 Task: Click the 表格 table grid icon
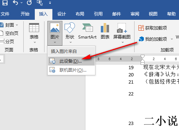tap(34, 28)
